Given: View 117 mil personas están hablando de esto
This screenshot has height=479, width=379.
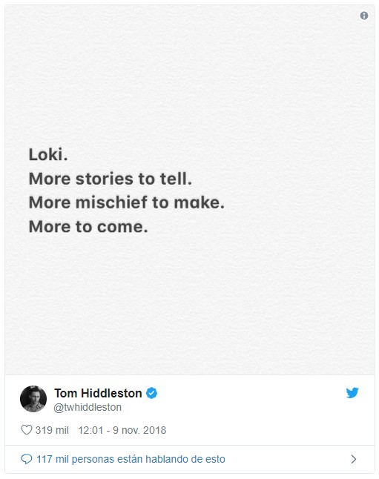Looking at the screenshot, I should pyautogui.click(x=131, y=459).
